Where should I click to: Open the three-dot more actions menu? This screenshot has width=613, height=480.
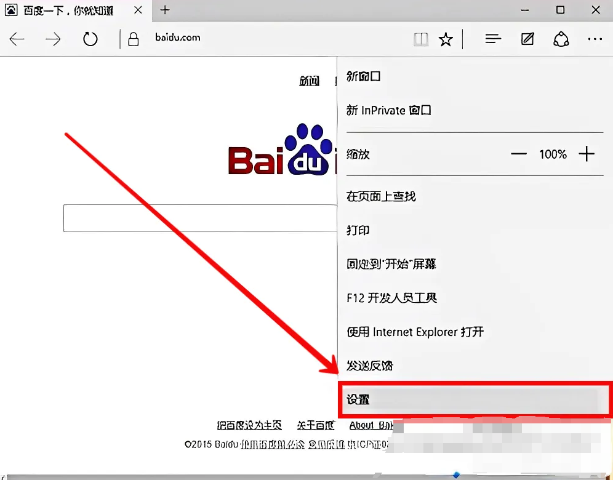pos(595,39)
